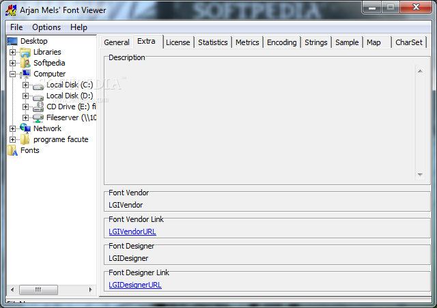This screenshot has height=308, width=437.
Task: Click the tree horizontal scrollbar thumb
Action: (x=38, y=290)
